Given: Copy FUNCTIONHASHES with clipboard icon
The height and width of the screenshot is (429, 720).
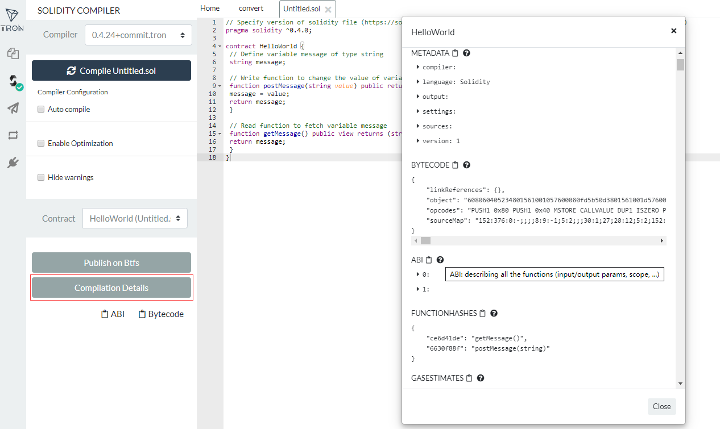Looking at the screenshot, I should tap(483, 314).
